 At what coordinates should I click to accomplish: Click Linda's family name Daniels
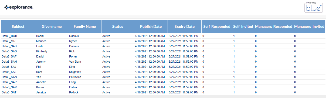[74, 46]
